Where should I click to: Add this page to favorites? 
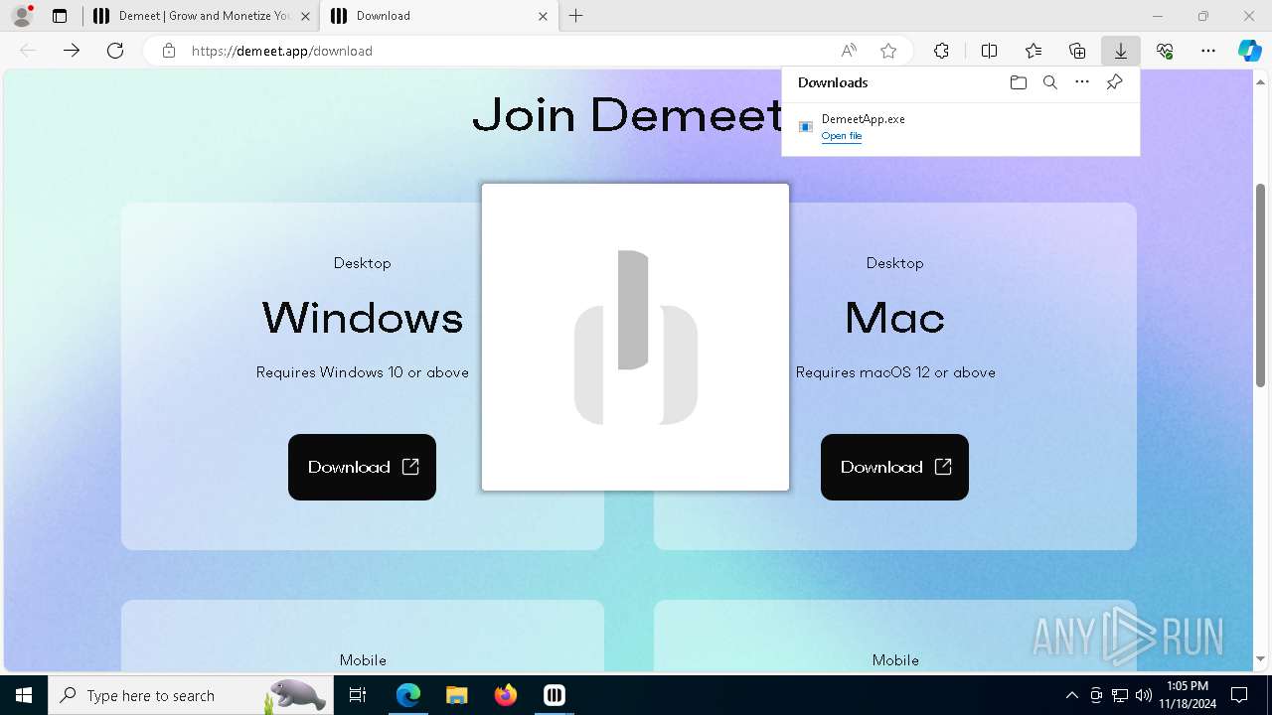tap(888, 51)
